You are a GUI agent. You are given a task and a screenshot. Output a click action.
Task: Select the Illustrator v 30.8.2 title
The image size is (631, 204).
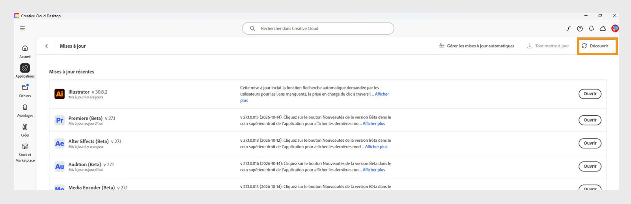(88, 92)
